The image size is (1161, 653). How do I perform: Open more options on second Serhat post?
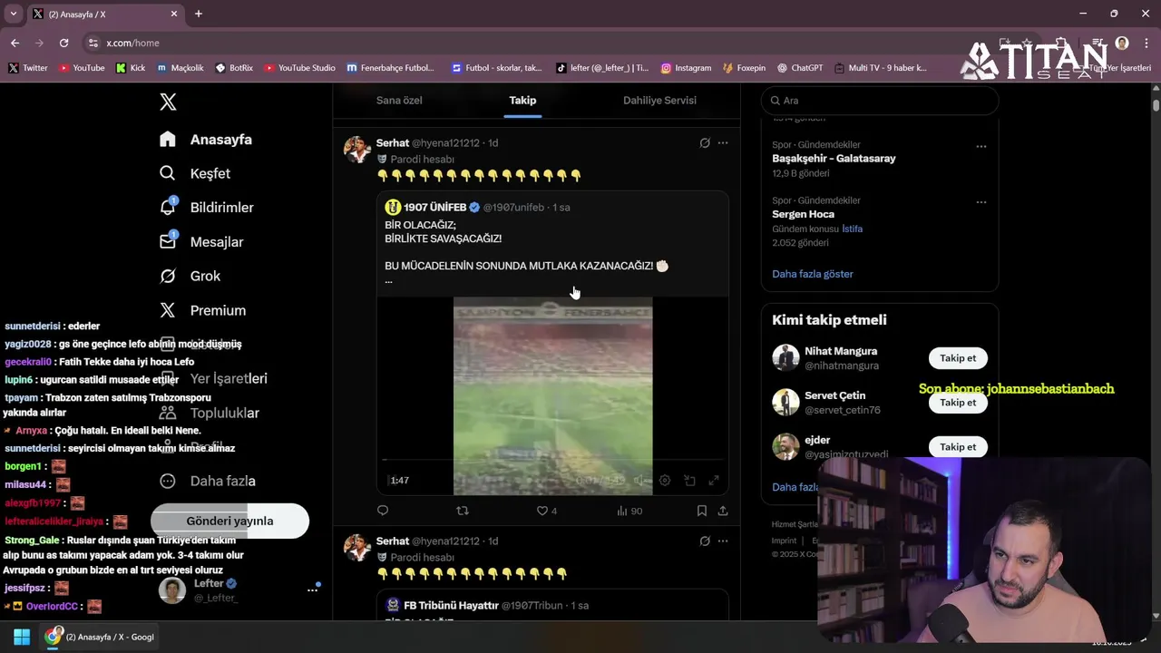[723, 541]
